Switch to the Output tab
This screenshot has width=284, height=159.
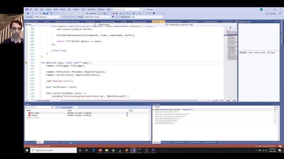point(221,142)
